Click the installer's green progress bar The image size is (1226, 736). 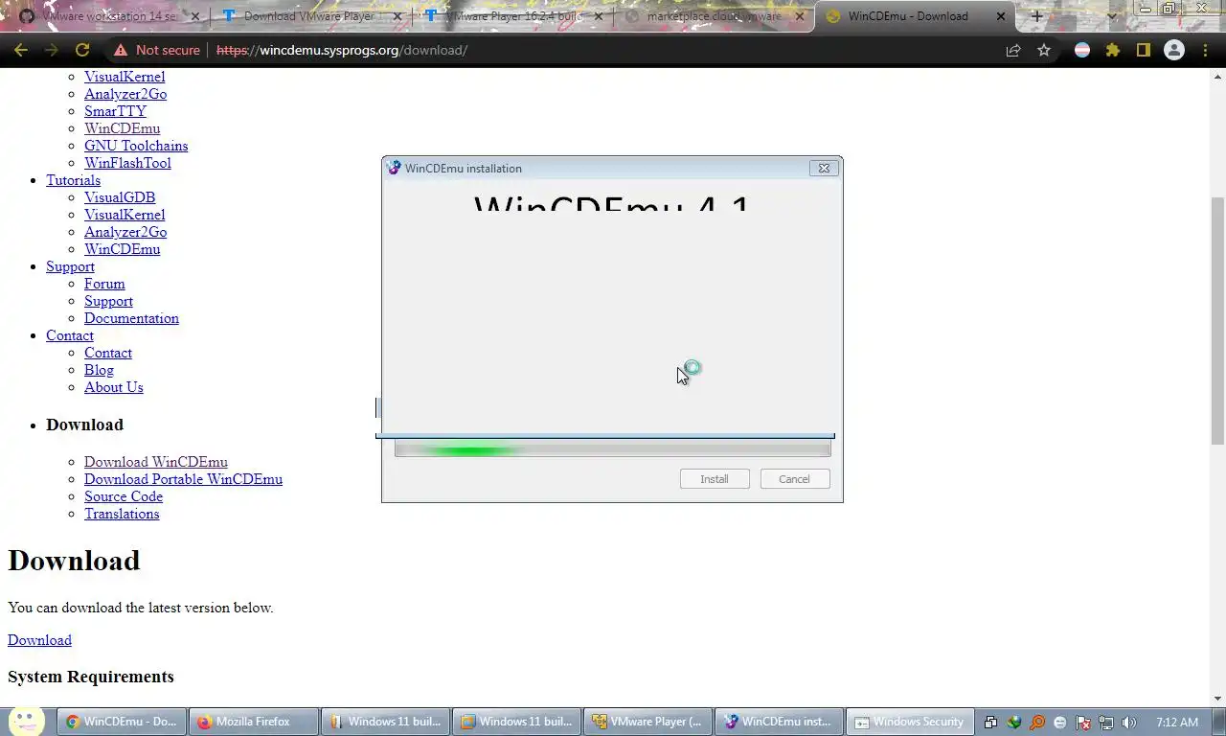pyautogui.click(x=613, y=449)
